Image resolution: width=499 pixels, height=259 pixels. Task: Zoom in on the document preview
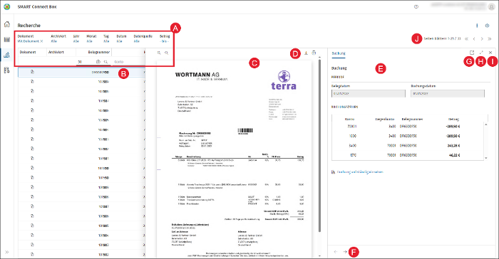(x=159, y=53)
